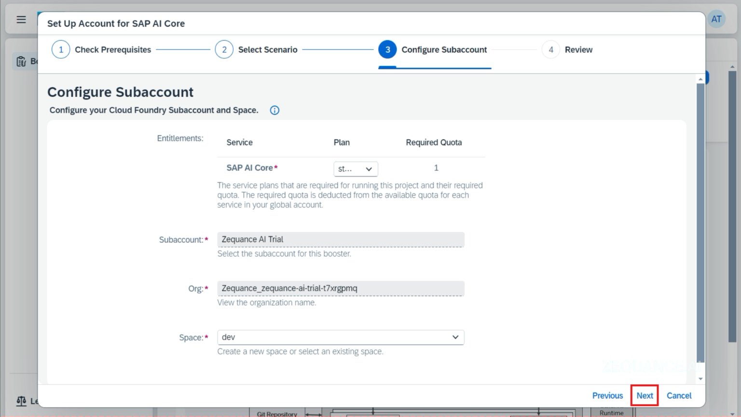Open the plan dropdown for SAP AI Core

pos(356,169)
